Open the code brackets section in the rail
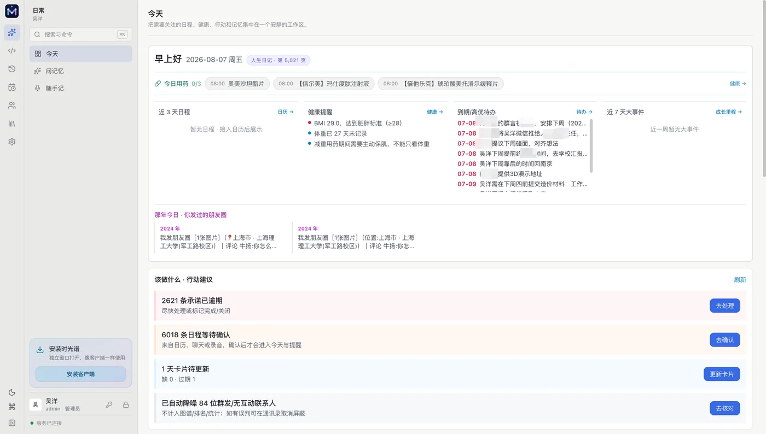This screenshot has width=766, height=434. pyautogui.click(x=11, y=51)
